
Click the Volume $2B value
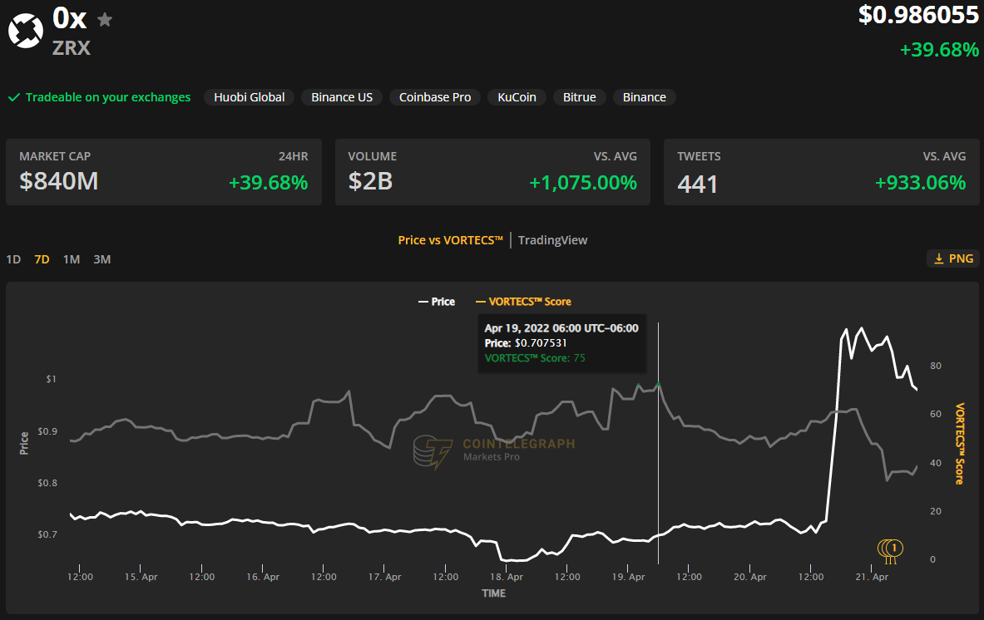370,181
